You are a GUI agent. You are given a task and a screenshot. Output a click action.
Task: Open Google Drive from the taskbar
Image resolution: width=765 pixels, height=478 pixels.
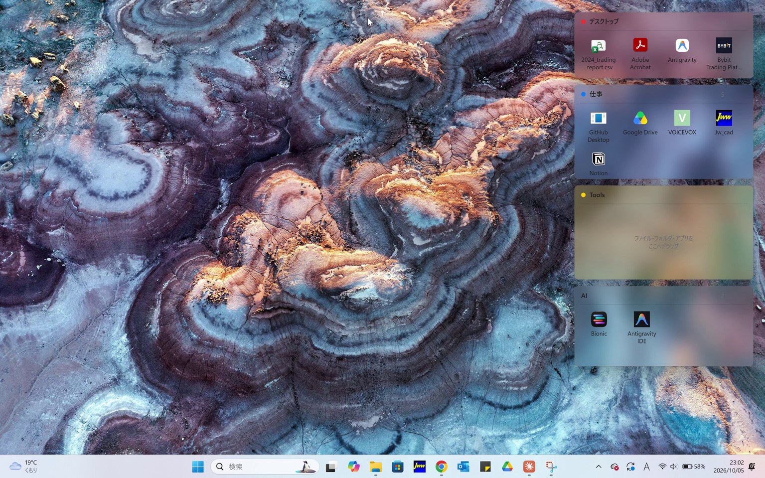coord(507,467)
